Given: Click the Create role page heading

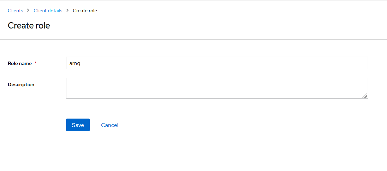Looking at the screenshot, I should pos(29,26).
